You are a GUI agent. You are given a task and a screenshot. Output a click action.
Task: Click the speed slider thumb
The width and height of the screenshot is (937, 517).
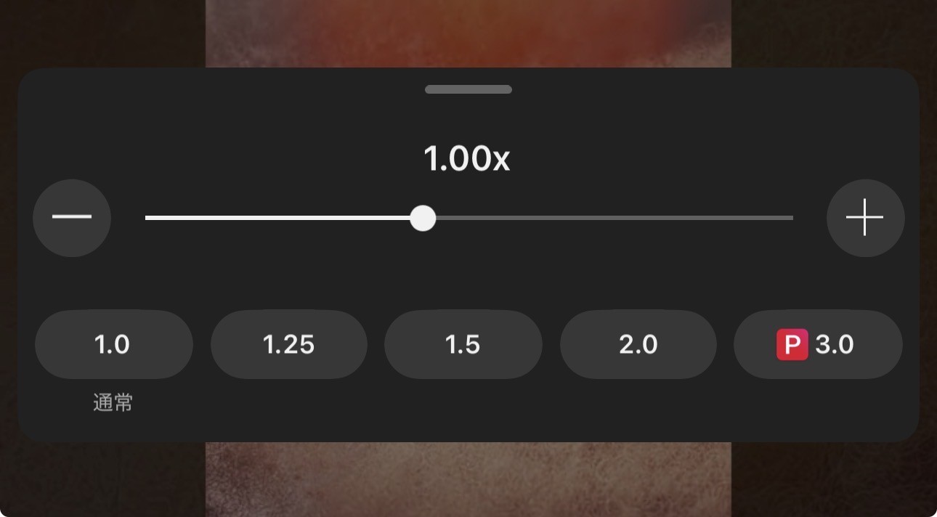pos(423,218)
